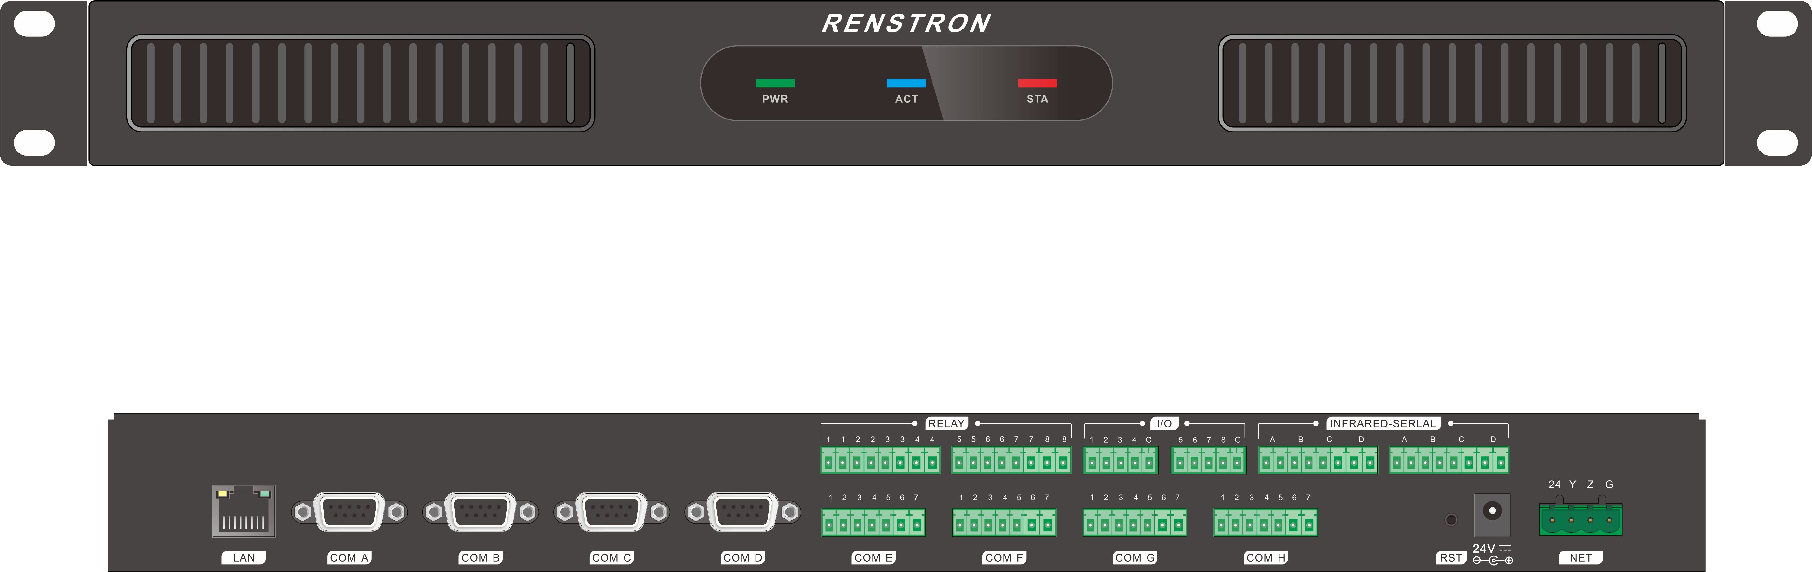The width and height of the screenshot is (1812, 572).
Task: Select the COM G green terminal block
Action: [x=1135, y=523]
